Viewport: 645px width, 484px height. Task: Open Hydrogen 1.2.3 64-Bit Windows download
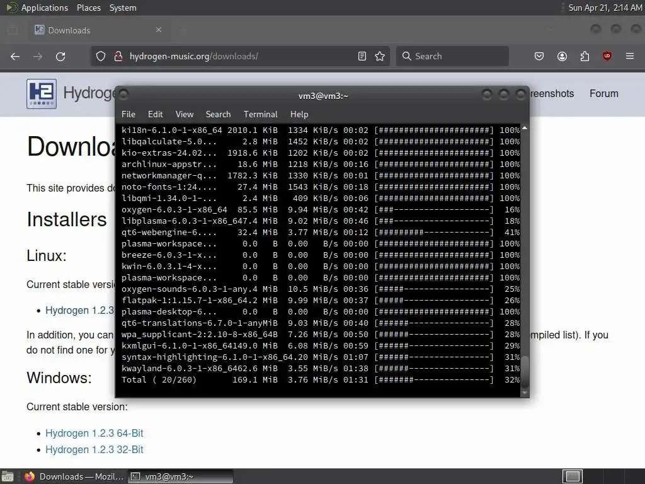[x=94, y=434]
